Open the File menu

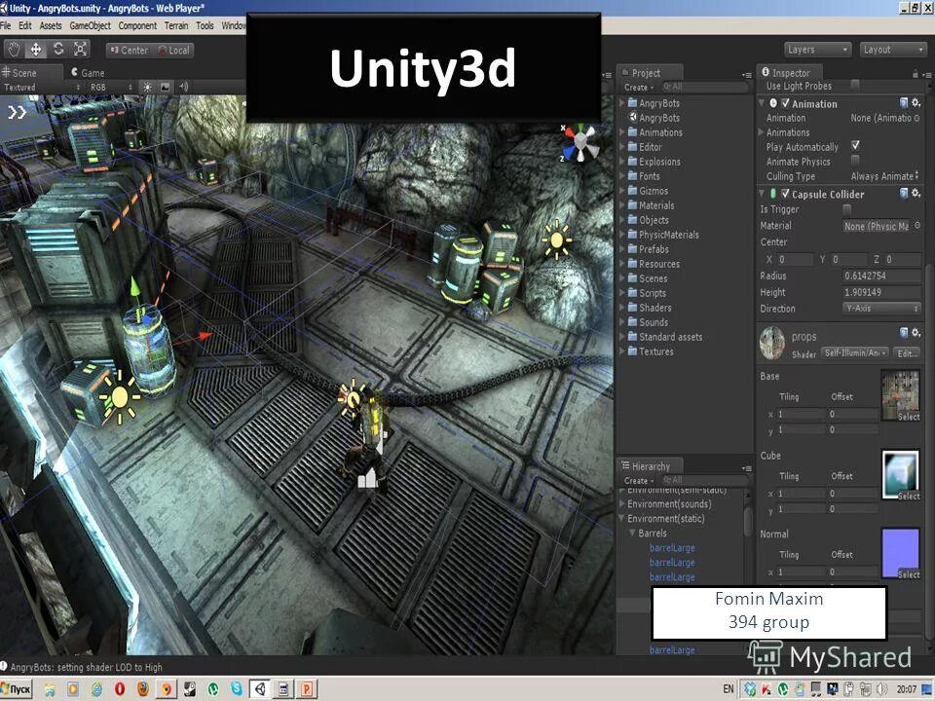tap(6, 25)
